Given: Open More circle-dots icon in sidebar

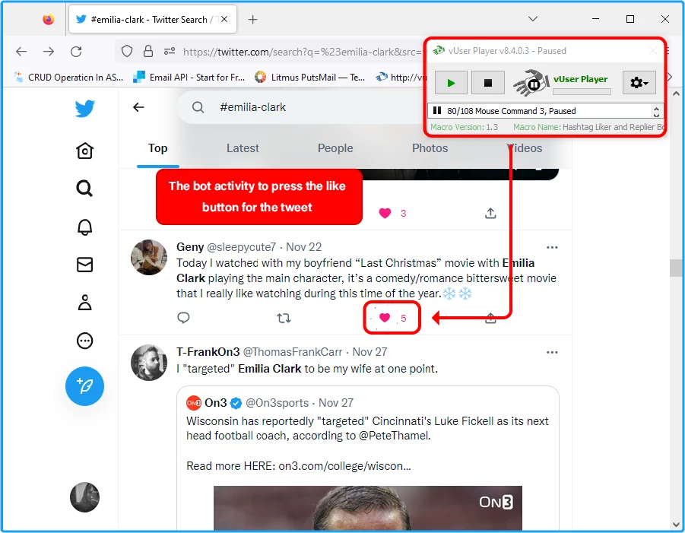Looking at the screenshot, I should (x=84, y=341).
